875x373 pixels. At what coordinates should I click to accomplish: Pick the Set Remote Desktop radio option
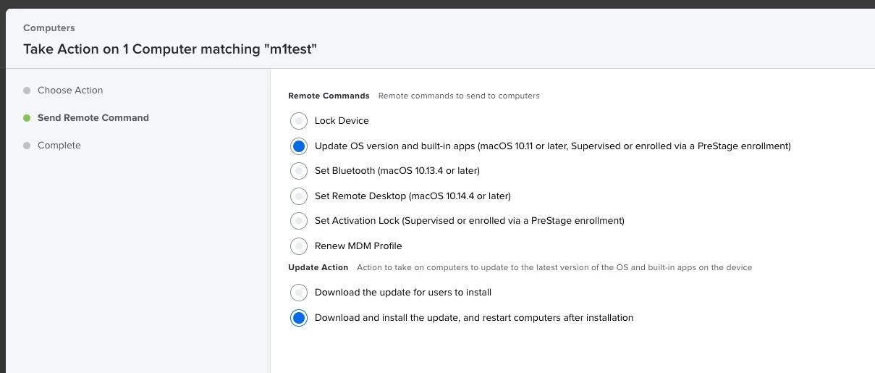point(299,196)
